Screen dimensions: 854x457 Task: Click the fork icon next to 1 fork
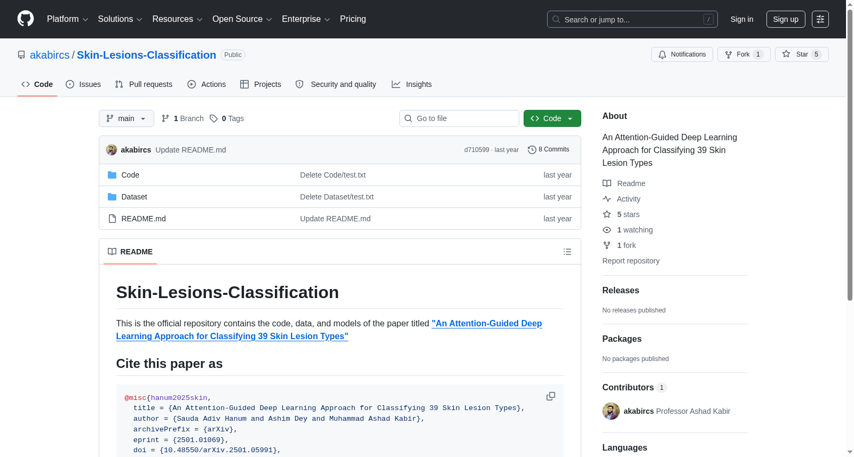(607, 245)
